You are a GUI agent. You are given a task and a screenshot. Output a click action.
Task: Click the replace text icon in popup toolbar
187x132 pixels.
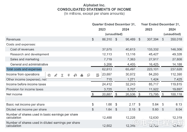point(75,75)
